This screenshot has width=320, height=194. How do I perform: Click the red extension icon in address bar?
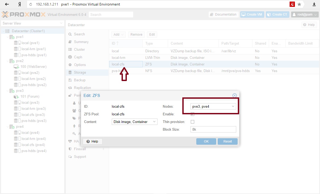coord(292,4)
